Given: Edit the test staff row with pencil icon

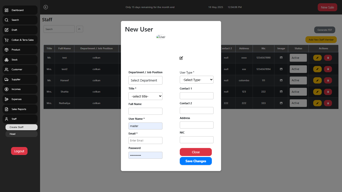Looking at the screenshot, I should coord(317,58).
